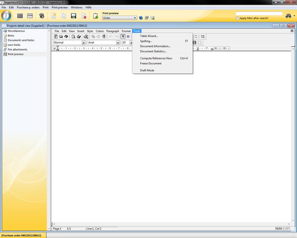Open 'Documents and Notes' in sidebar
297x238 pixels.
point(21,40)
